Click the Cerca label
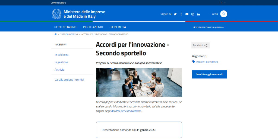The width and height of the screenshot is (278, 140). point(215,14)
